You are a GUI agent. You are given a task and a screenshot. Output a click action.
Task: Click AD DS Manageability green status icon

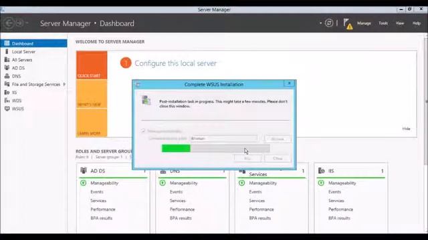[x=83, y=183]
